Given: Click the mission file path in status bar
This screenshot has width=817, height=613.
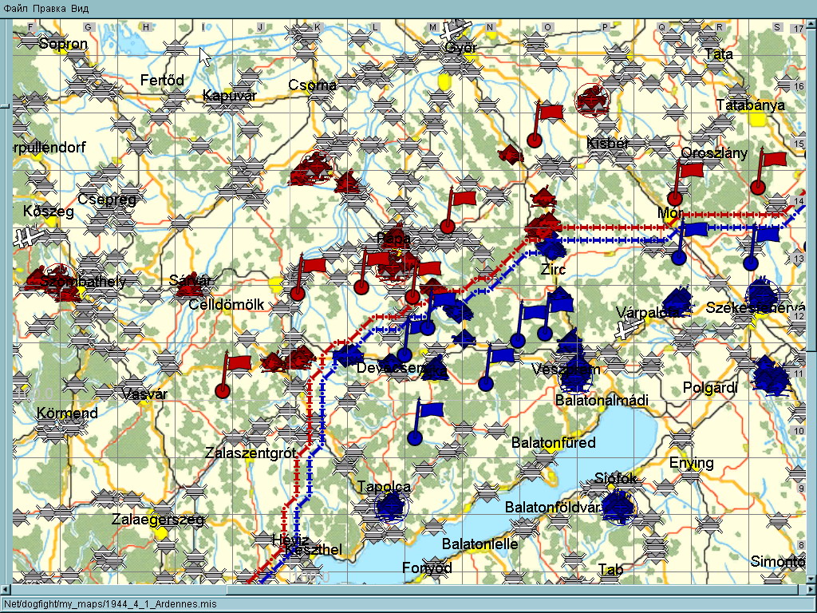Looking at the screenshot, I should click(x=110, y=604).
